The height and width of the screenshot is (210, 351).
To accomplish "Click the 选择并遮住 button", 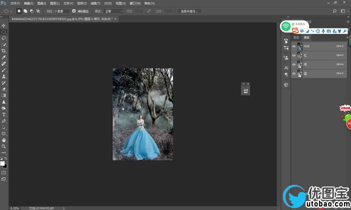I will pyautogui.click(x=190, y=11).
